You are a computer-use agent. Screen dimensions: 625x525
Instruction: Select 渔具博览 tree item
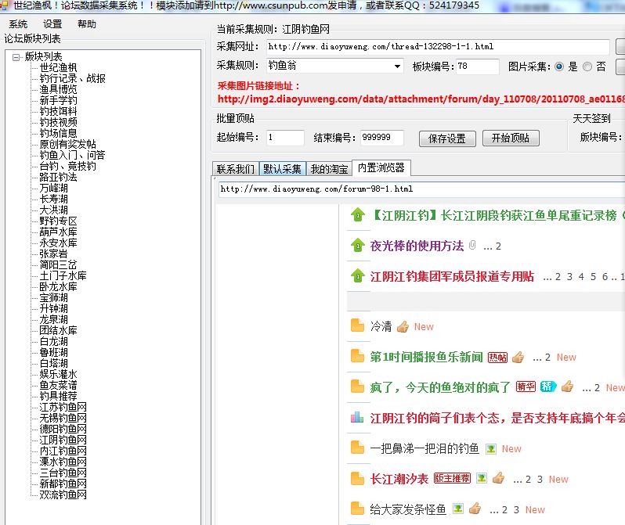pos(58,89)
